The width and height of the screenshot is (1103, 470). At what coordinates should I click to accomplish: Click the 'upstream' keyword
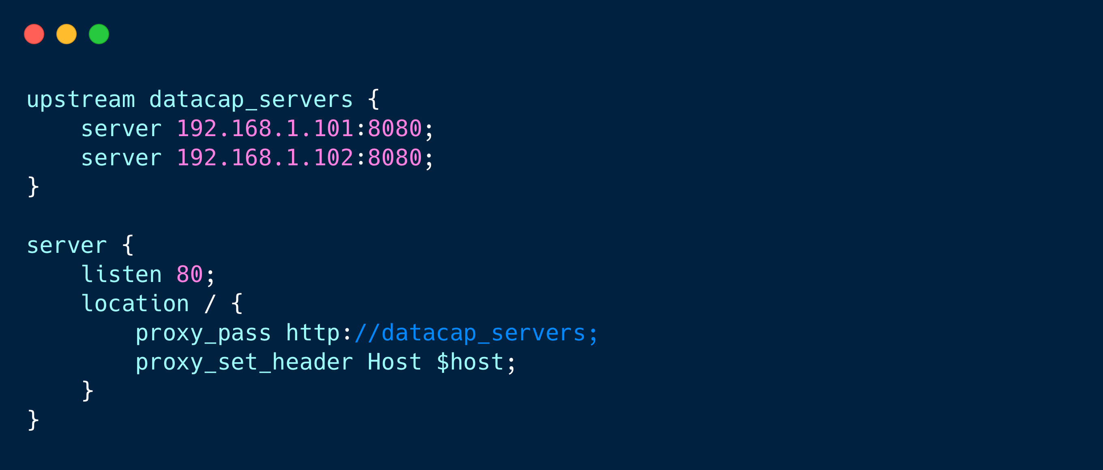click(81, 100)
